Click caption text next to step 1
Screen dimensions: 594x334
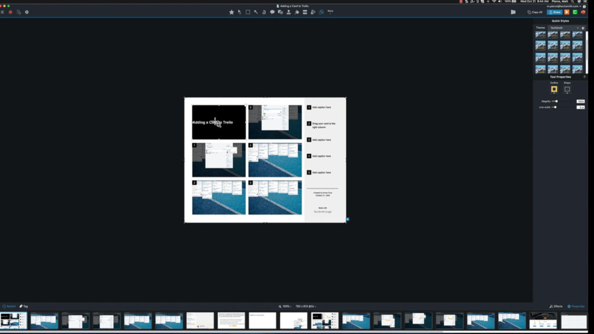pos(321,107)
